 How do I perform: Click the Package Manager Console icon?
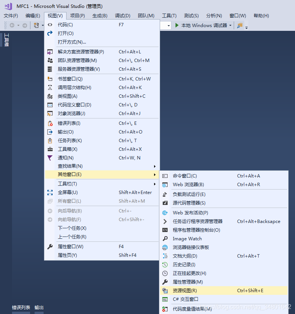click(x=165, y=230)
